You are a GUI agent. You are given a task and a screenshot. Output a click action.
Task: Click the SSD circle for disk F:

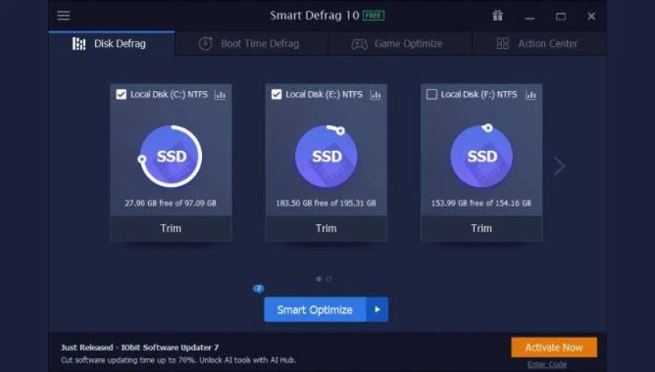(482, 156)
